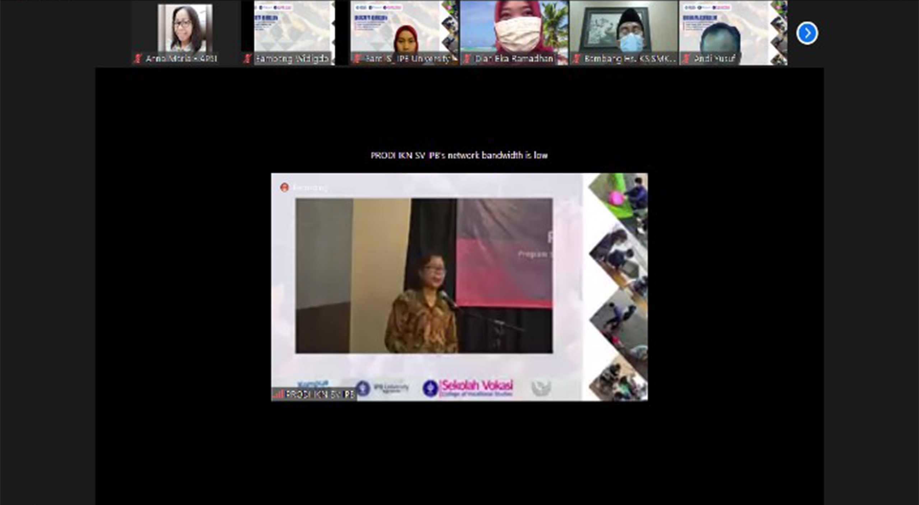Screen dimensions: 919x505
Task: Click muted mic icon on Anna Maria tile
Action: coord(138,59)
